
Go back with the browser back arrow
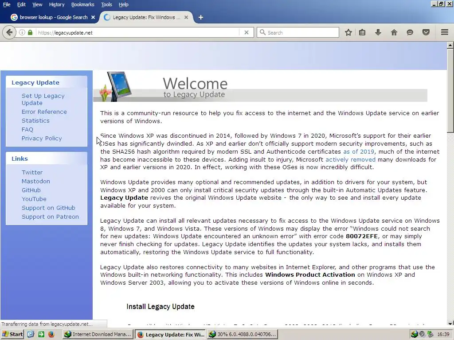[x=9, y=32]
